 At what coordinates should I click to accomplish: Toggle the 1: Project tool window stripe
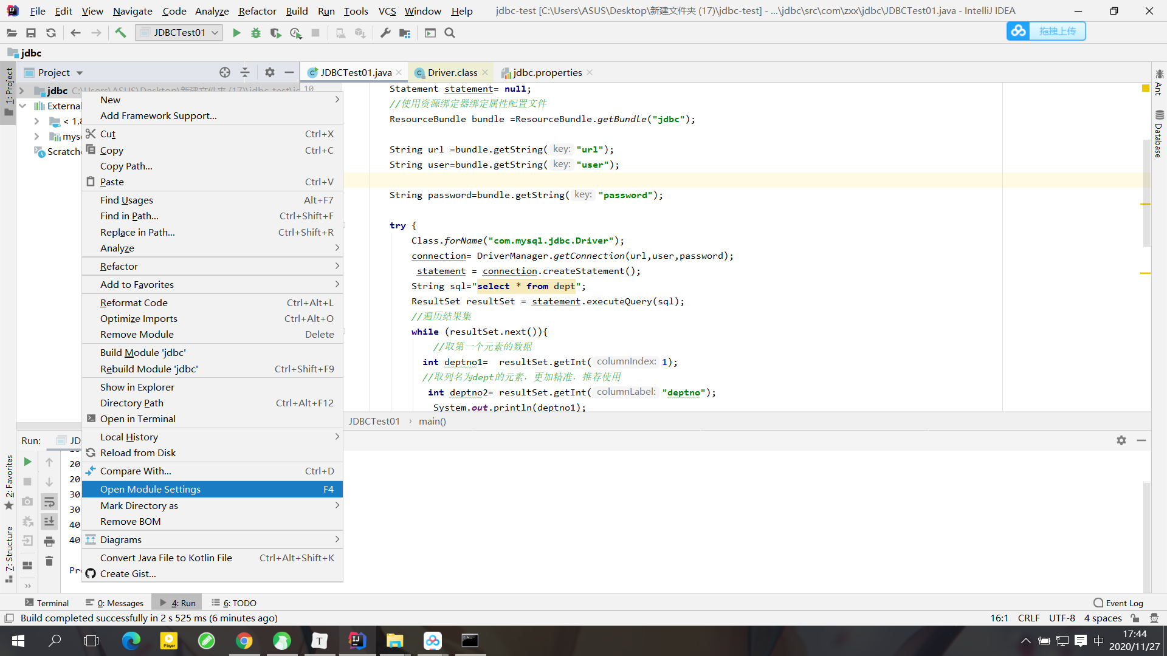pyautogui.click(x=9, y=92)
